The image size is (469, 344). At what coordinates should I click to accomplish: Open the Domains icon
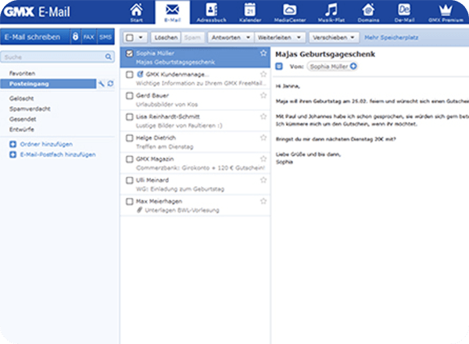(368, 12)
